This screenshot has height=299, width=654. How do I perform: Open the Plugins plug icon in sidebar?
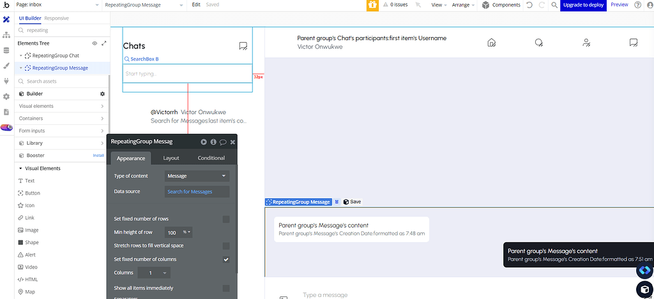click(x=6, y=81)
